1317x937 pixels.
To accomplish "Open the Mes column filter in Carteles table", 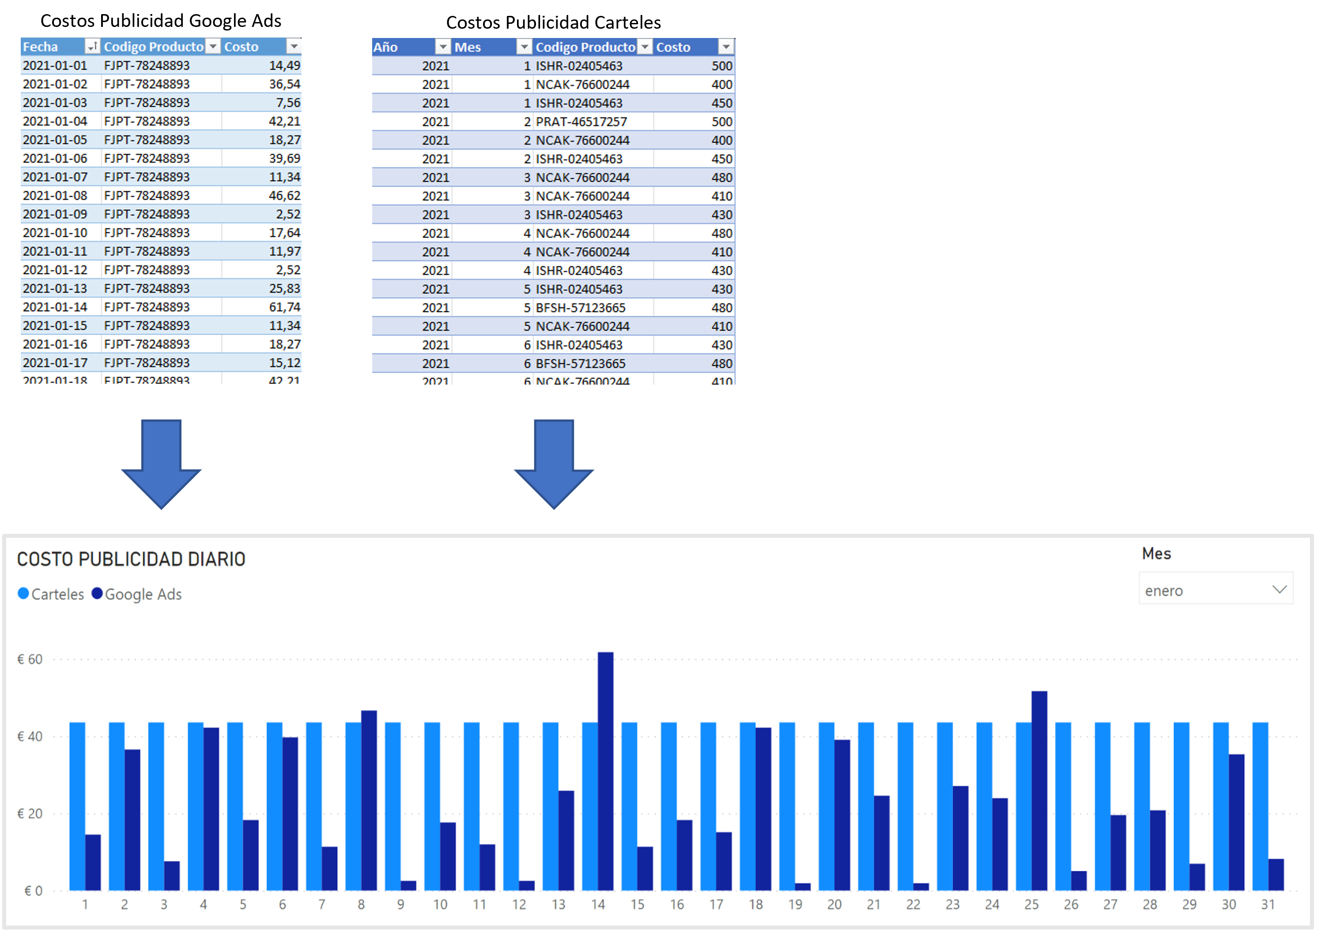I will click(524, 47).
